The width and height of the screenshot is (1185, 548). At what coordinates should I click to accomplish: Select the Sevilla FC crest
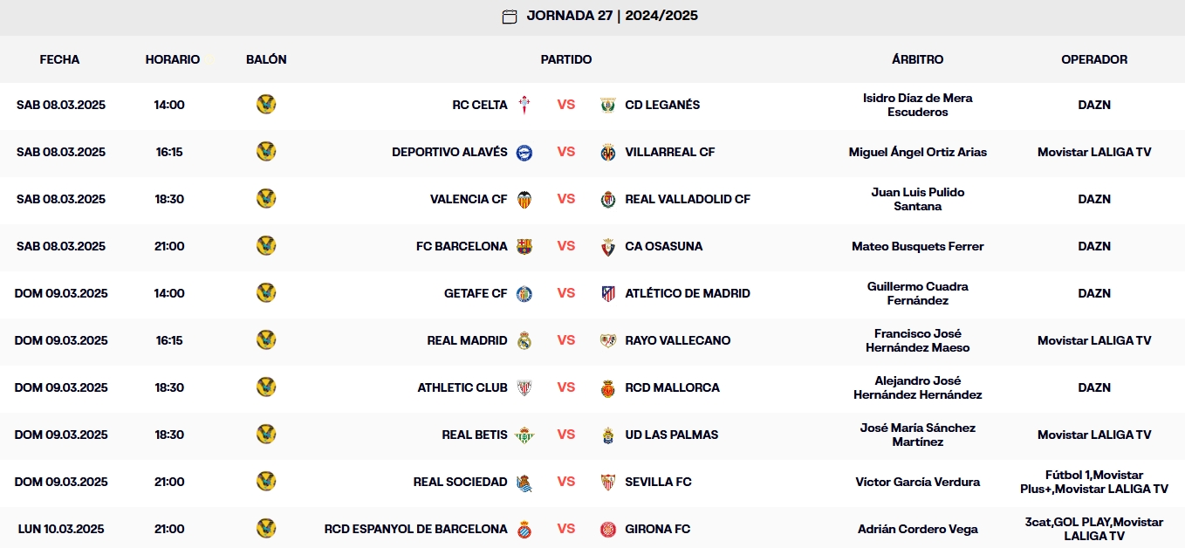click(x=606, y=482)
